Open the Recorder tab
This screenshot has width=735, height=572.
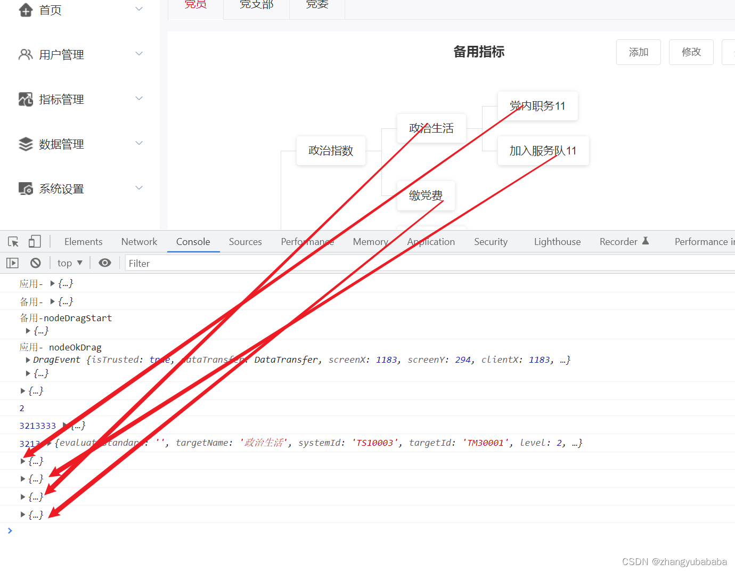(624, 242)
